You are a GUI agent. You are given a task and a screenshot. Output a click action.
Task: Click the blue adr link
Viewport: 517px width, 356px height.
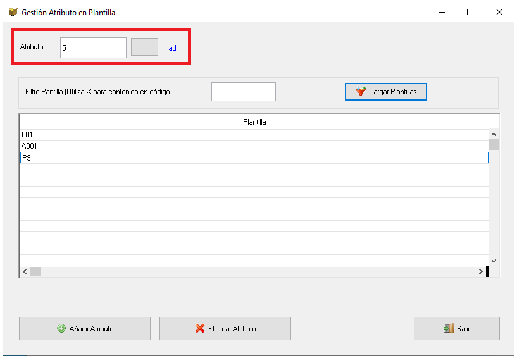(173, 48)
